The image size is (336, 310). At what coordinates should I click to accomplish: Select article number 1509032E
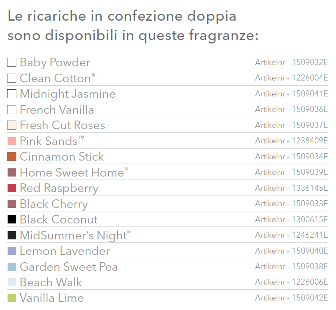[x=292, y=62]
